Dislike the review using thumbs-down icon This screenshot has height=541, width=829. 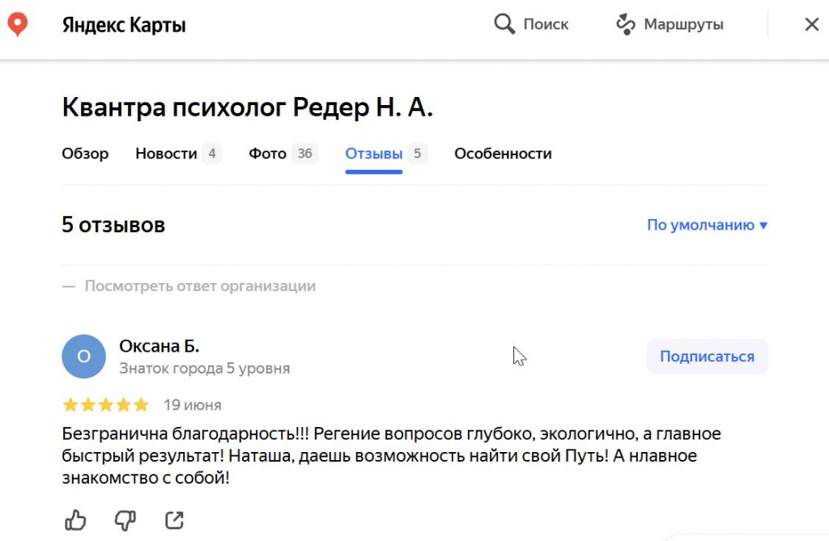pos(124,520)
